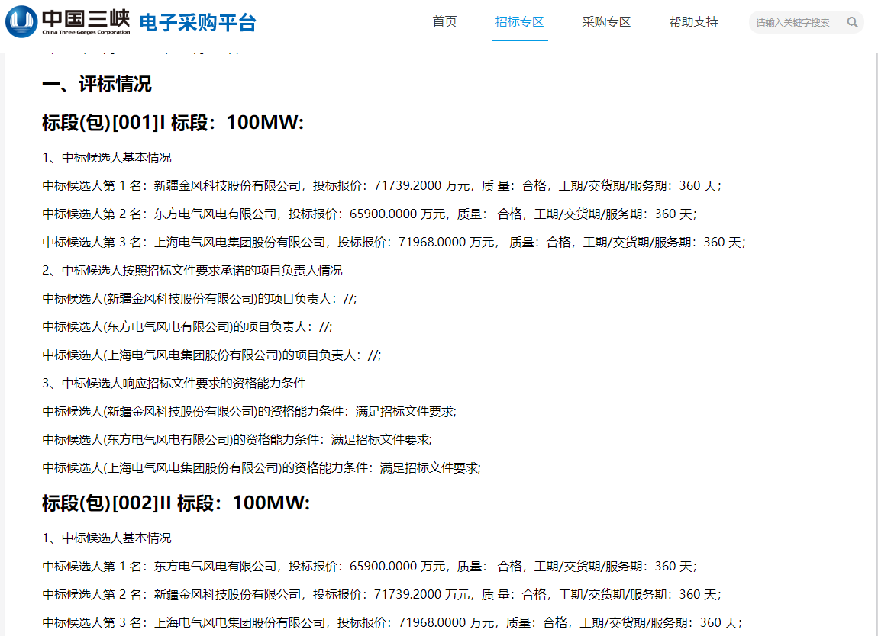Open the 帮助支持 menu item
Image resolution: width=878 pixels, height=636 pixels.
coord(693,22)
